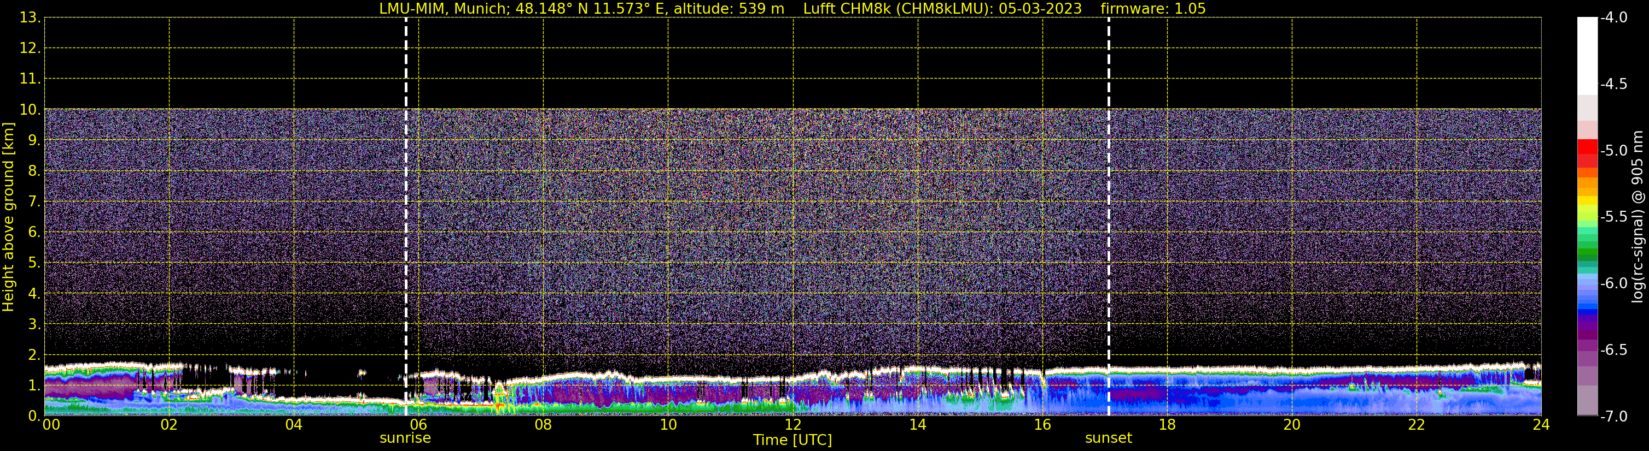Click the time tick label '24'
Image resolution: width=1649 pixels, height=451 pixels.
tap(1541, 424)
